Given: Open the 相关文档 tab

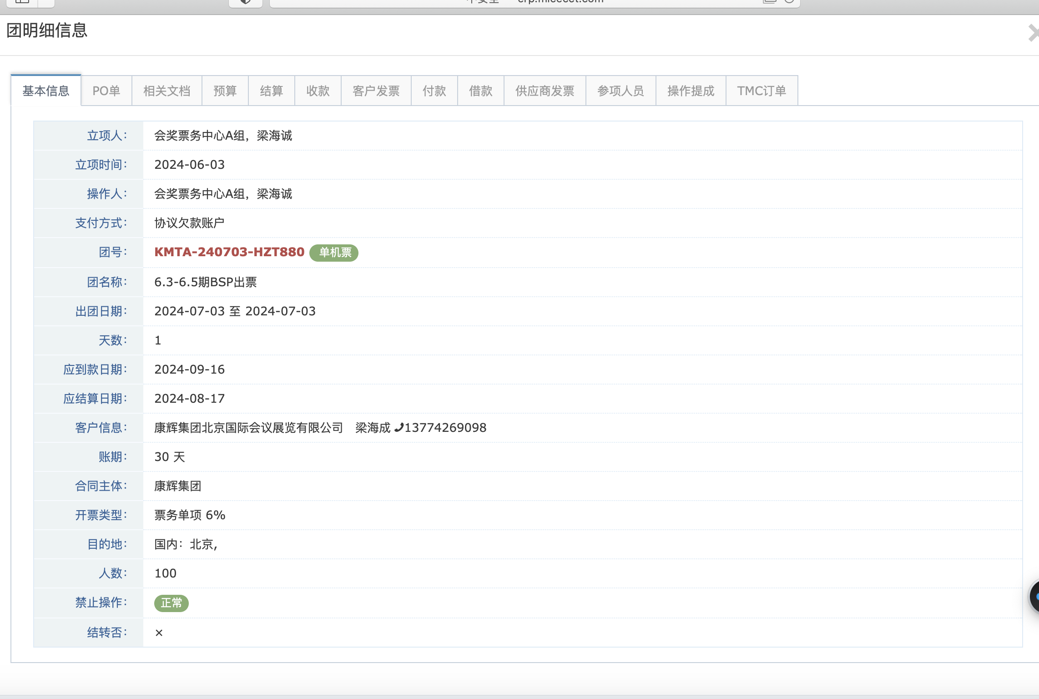Looking at the screenshot, I should tap(166, 91).
